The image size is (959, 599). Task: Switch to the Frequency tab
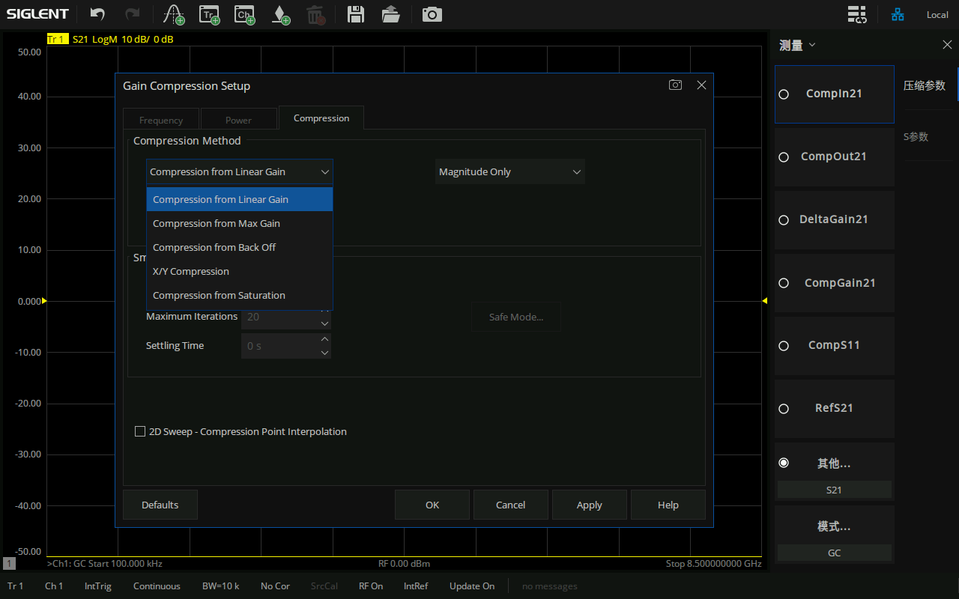[x=161, y=120]
